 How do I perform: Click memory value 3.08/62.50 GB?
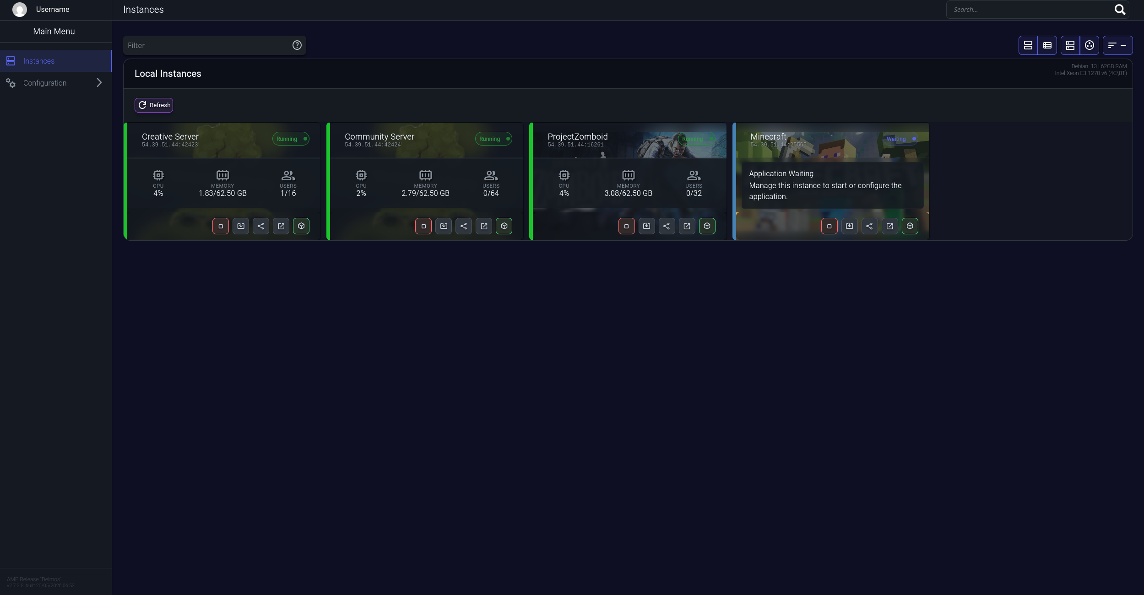click(x=628, y=194)
